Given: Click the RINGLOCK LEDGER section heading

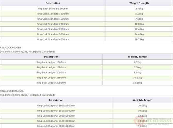Looking at the screenshot, I should [11, 48].
